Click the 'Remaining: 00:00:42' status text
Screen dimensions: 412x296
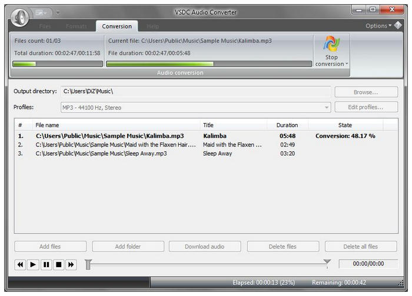click(339, 282)
